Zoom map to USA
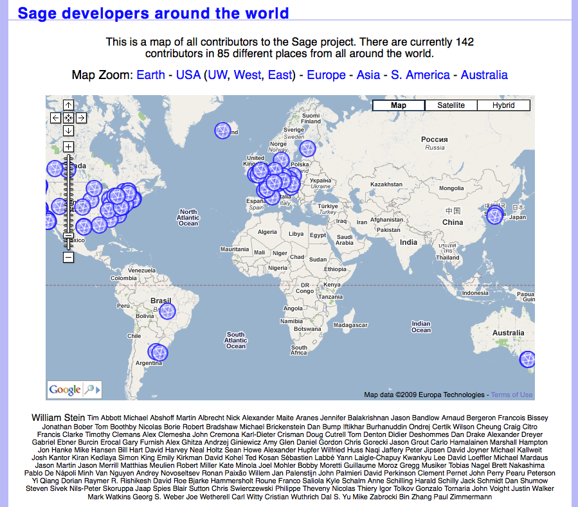The width and height of the screenshot is (578, 507). click(188, 75)
